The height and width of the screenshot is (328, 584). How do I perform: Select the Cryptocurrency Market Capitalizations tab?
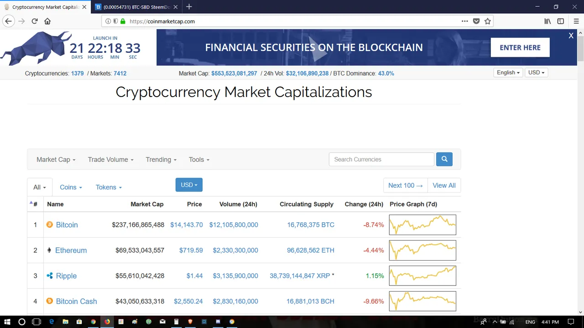click(x=45, y=7)
